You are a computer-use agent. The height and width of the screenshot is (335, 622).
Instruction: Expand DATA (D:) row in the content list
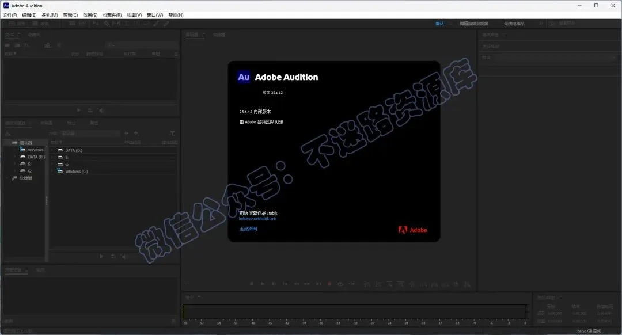(52, 150)
